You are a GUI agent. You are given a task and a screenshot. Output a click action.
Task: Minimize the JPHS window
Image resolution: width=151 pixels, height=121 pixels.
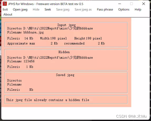point(119,4)
